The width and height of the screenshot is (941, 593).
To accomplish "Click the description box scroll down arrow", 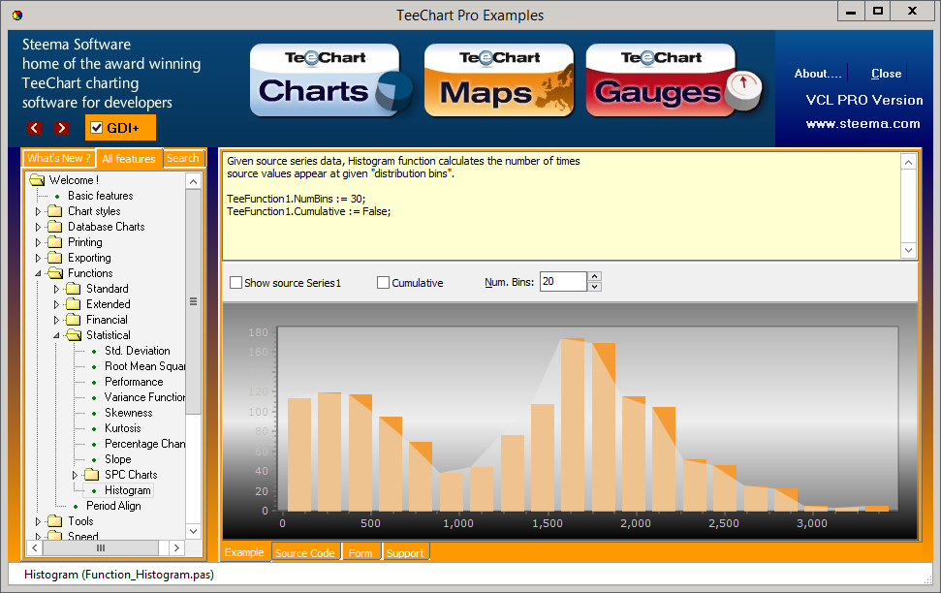I will click(909, 250).
